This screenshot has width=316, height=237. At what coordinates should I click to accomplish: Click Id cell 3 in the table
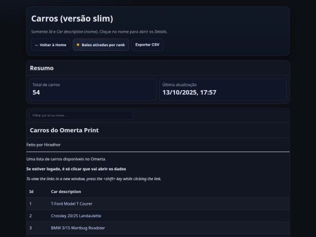pyautogui.click(x=30, y=228)
